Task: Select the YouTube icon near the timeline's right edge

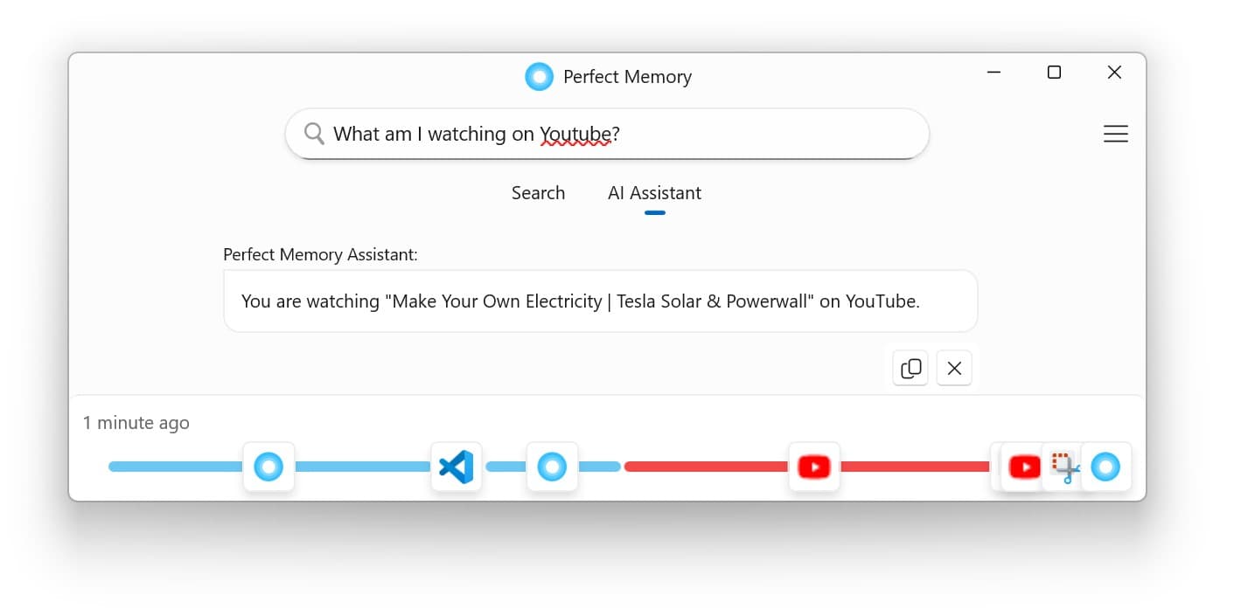Action: tap(1023, 467)
